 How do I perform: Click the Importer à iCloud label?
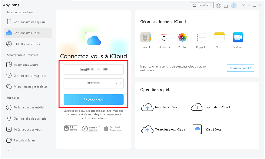tap(167, 107)
